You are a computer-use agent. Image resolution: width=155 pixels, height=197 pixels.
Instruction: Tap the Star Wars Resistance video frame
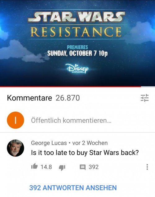(77, 43)
